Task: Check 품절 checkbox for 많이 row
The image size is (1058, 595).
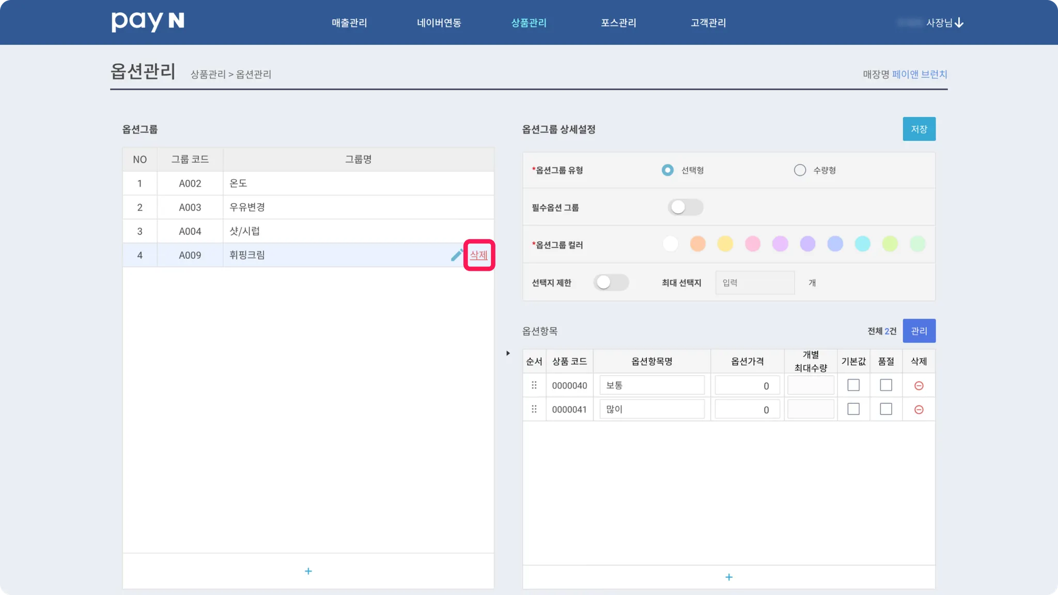Action: coord(886,409)
